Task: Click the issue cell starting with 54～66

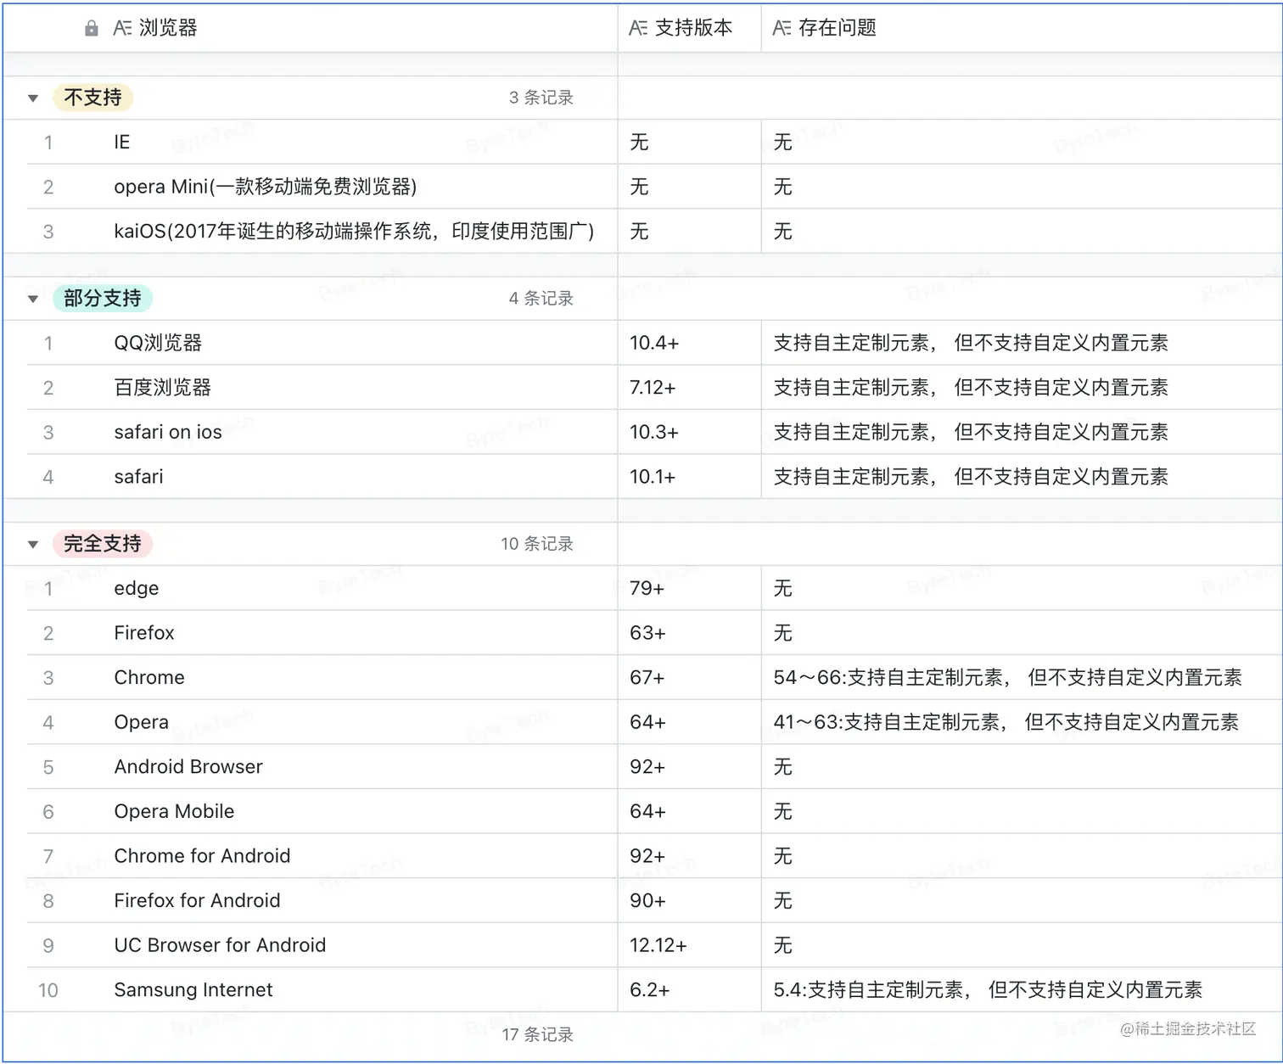Action: [x=1022, y=678]
